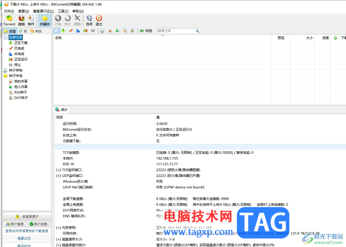Select 种子存档 in the sidebar tree

[16, 70]
